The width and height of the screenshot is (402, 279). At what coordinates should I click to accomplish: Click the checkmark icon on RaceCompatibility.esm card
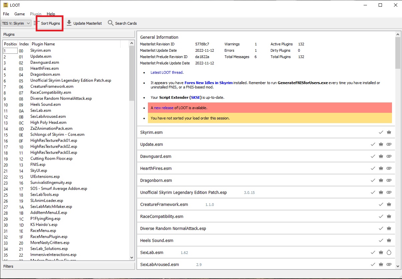click(381, 217)
